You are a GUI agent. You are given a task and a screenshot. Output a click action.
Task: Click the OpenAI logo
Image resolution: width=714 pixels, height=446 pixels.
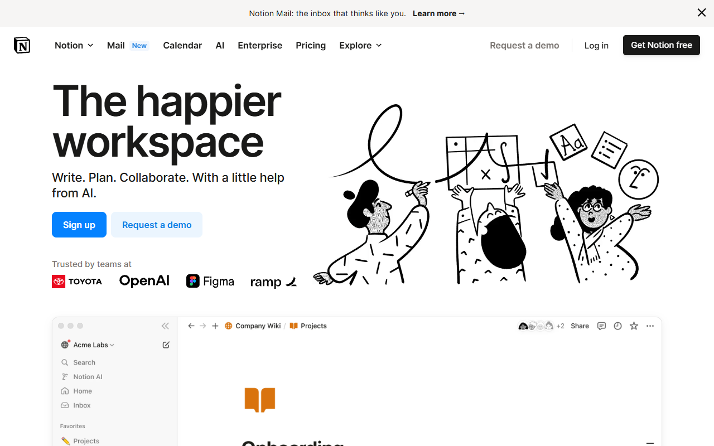pos(144,281)
